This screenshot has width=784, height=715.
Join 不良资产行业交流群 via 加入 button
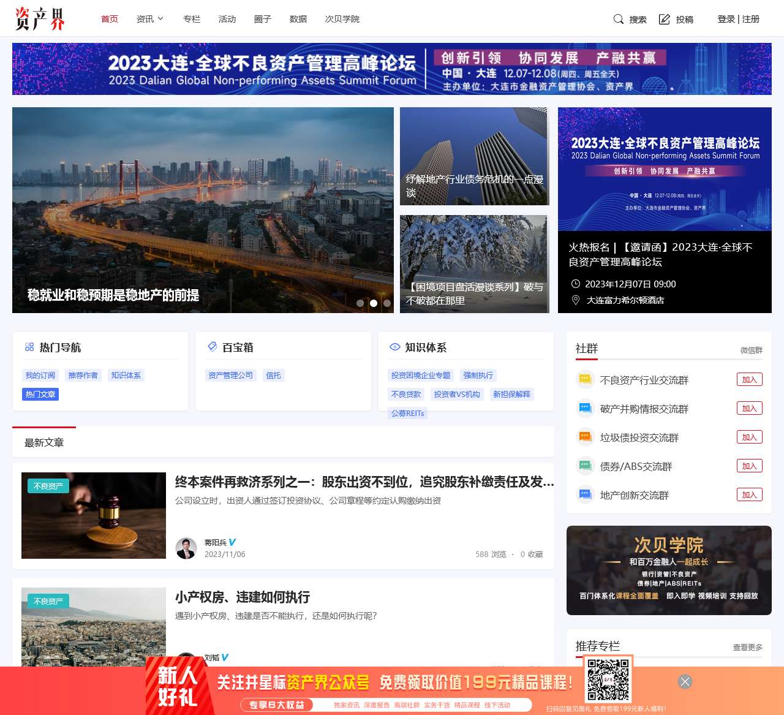(750, 380)
